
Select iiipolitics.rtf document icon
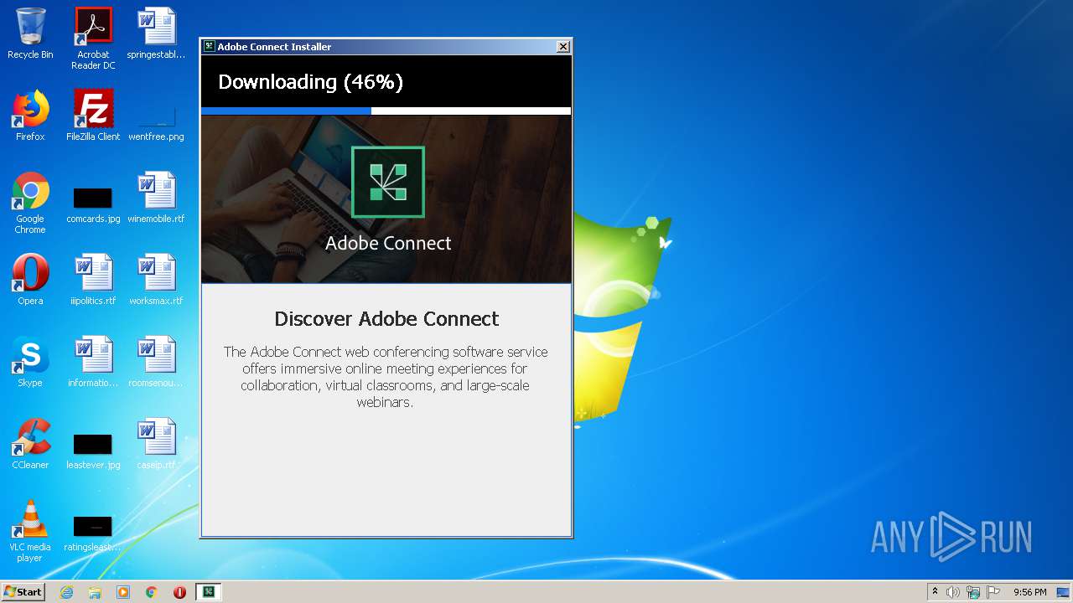(x=93, y=280)
